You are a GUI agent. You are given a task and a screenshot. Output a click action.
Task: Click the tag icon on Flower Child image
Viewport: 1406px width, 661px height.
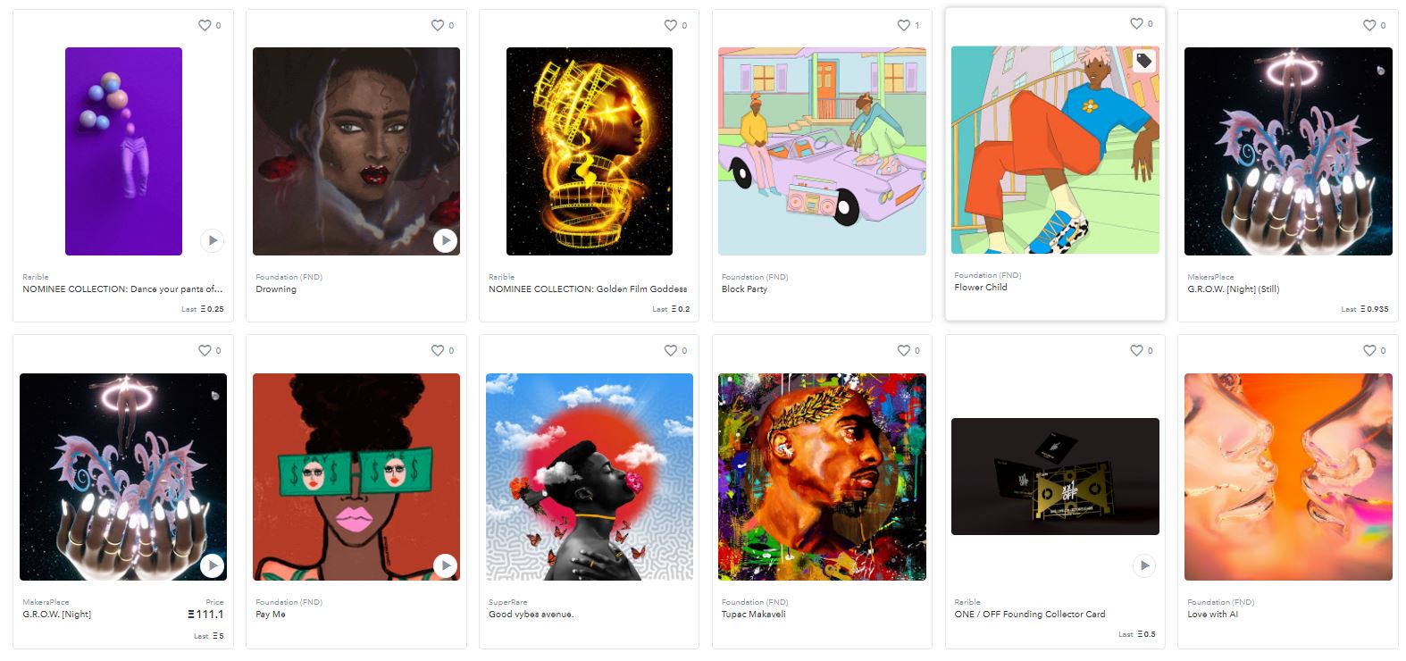[x=1144, y=61]
